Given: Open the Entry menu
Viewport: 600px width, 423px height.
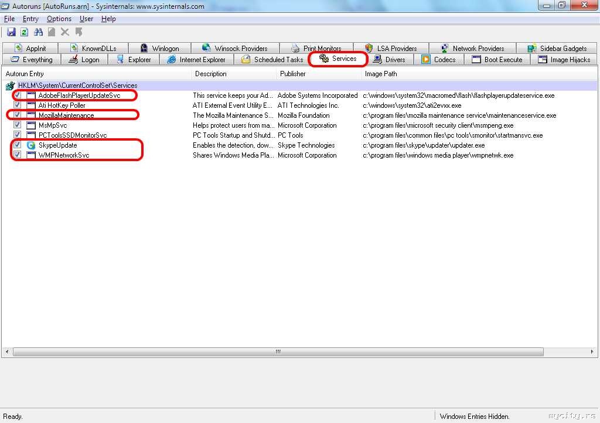Looking at the screenshot, I should coord(30,19).
